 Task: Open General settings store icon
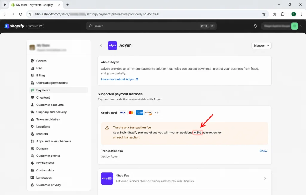pos(32,61)
